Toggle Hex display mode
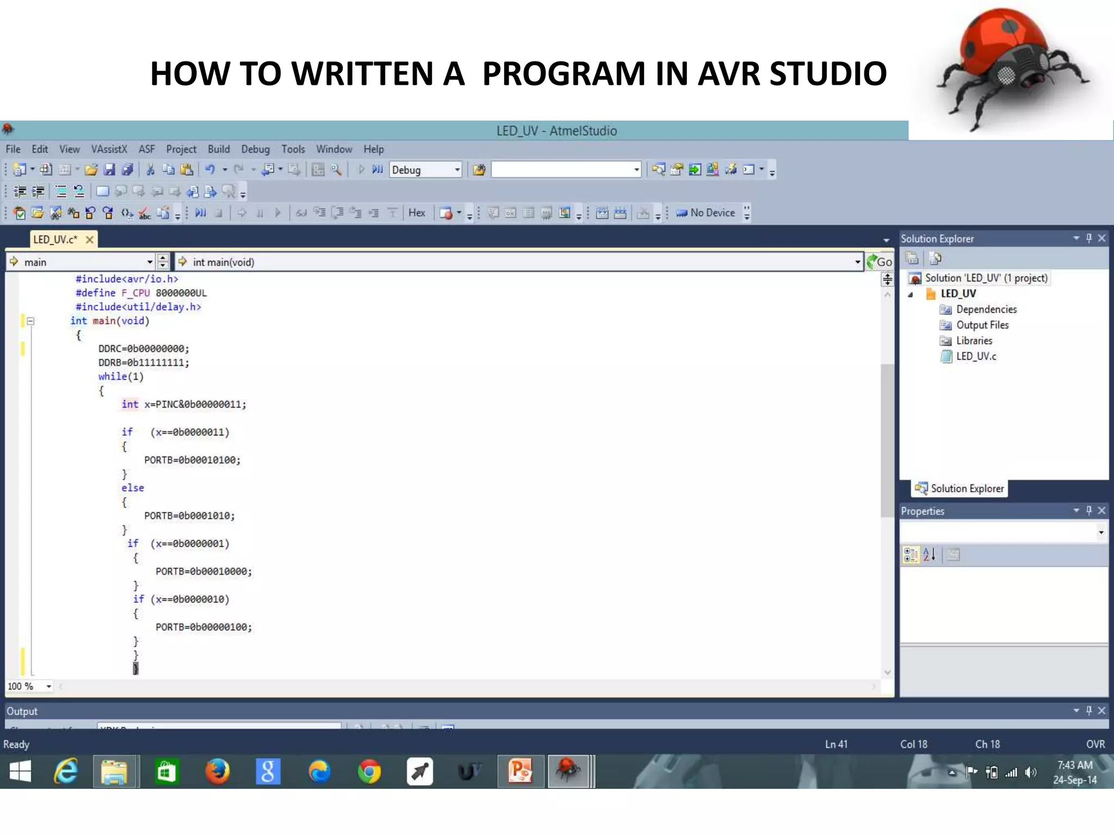1114x835 pixels. 417,213
